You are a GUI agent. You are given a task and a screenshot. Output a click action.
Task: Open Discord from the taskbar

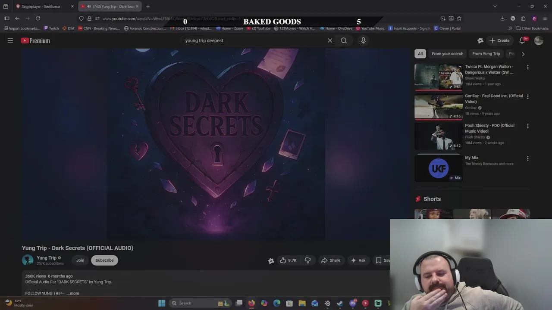(x=353, y=303)
